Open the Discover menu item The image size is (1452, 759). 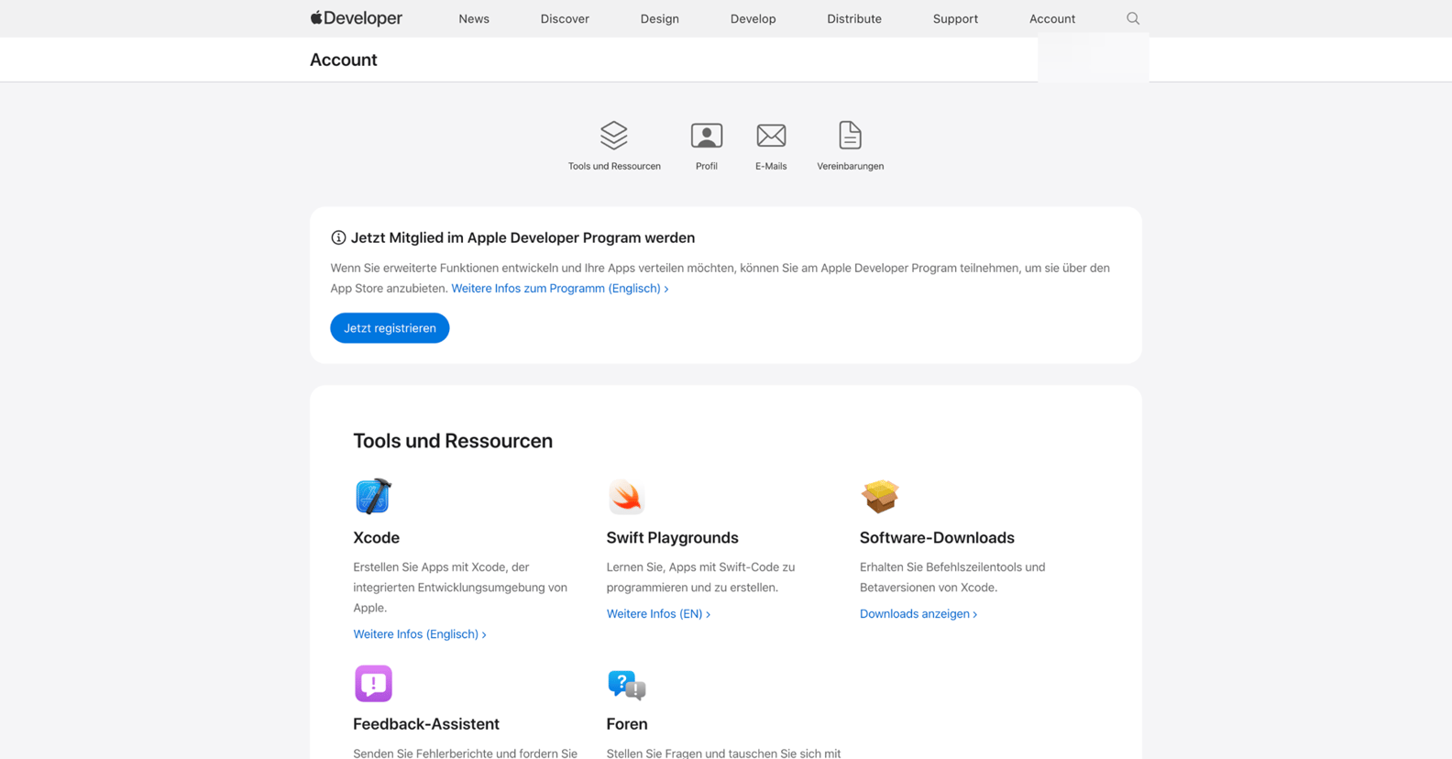pos(565,18)
